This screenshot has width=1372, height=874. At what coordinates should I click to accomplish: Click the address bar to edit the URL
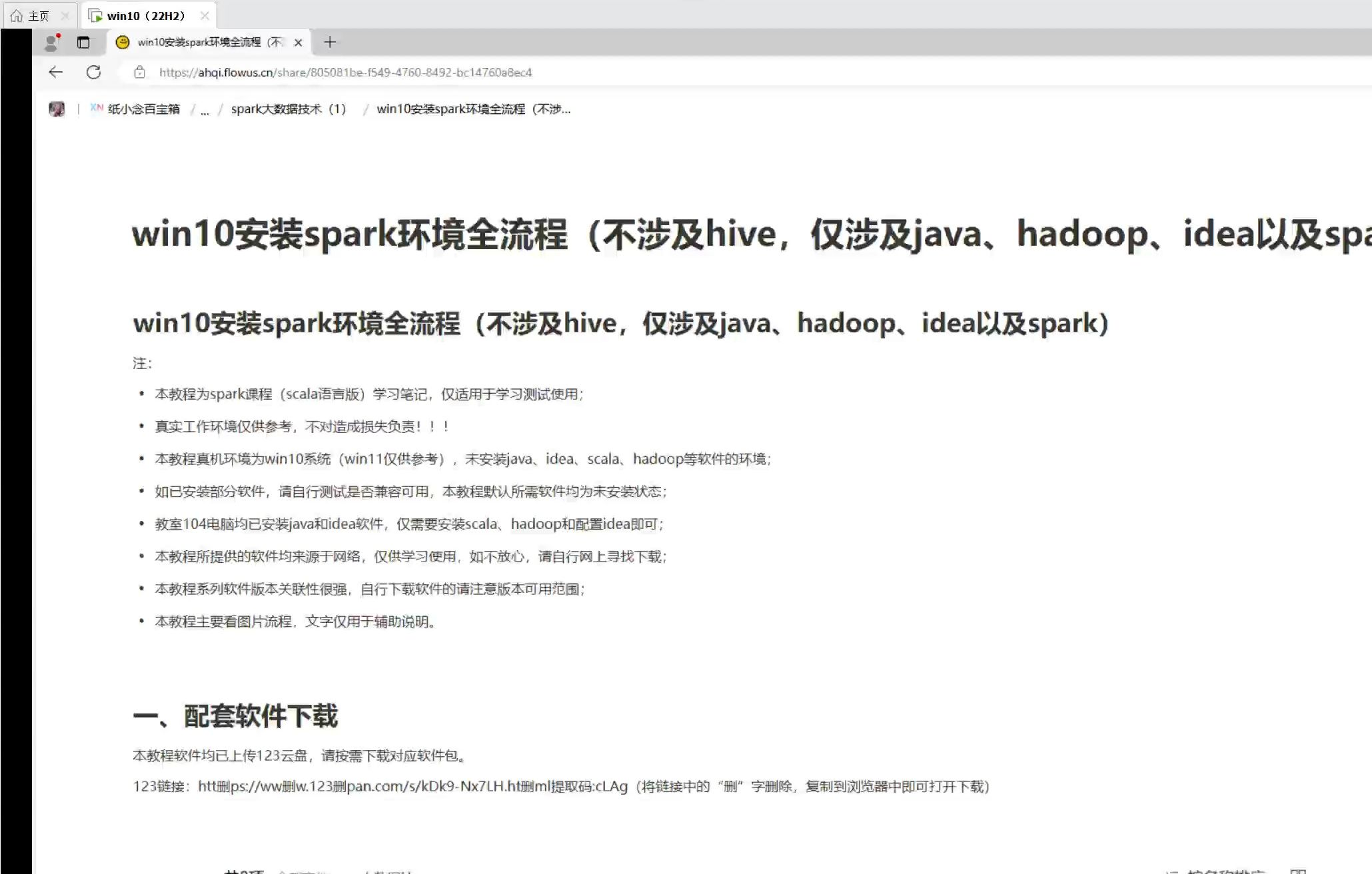tap(345, 72)
